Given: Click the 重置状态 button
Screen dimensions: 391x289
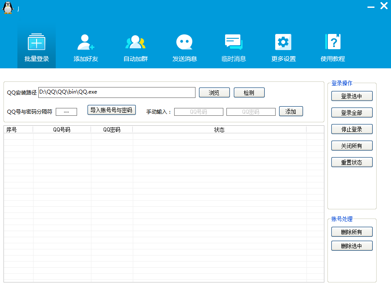Looking at the screenshot, I should tap(352, 162).
